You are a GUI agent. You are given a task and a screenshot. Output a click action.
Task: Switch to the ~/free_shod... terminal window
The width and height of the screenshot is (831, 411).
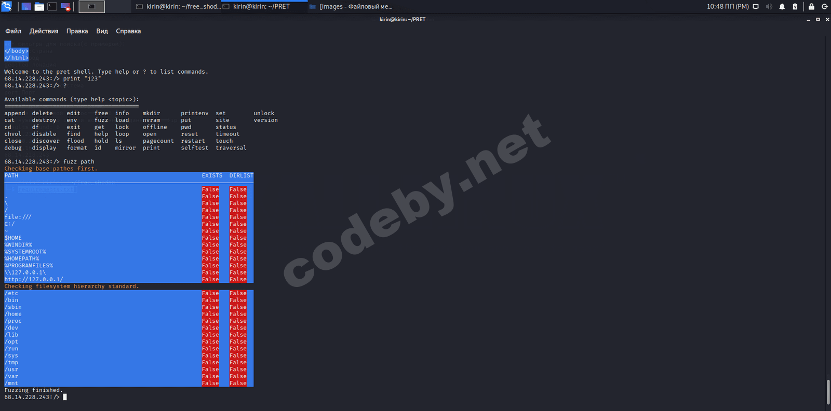[178, 7]
